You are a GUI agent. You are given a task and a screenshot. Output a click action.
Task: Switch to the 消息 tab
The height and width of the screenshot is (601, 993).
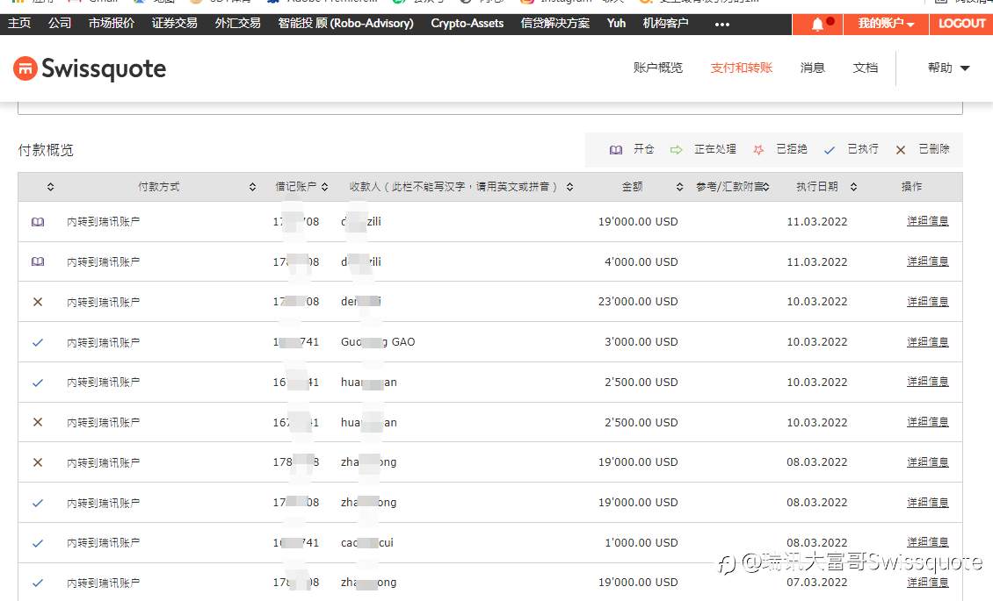(813, 68)
